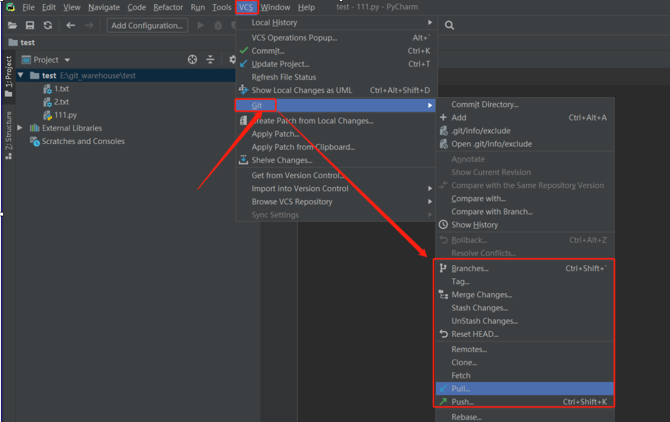
Task: Open the Tools menu
Action: point(222,7)
